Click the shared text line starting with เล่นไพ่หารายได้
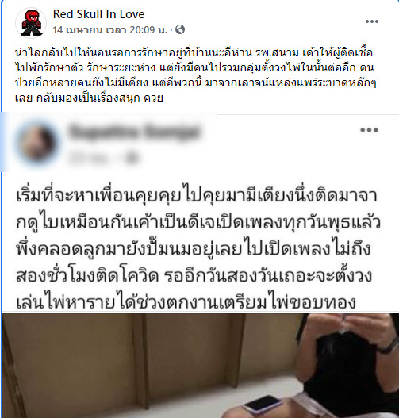Screen dimensions: 399x418 pos(186,302)
